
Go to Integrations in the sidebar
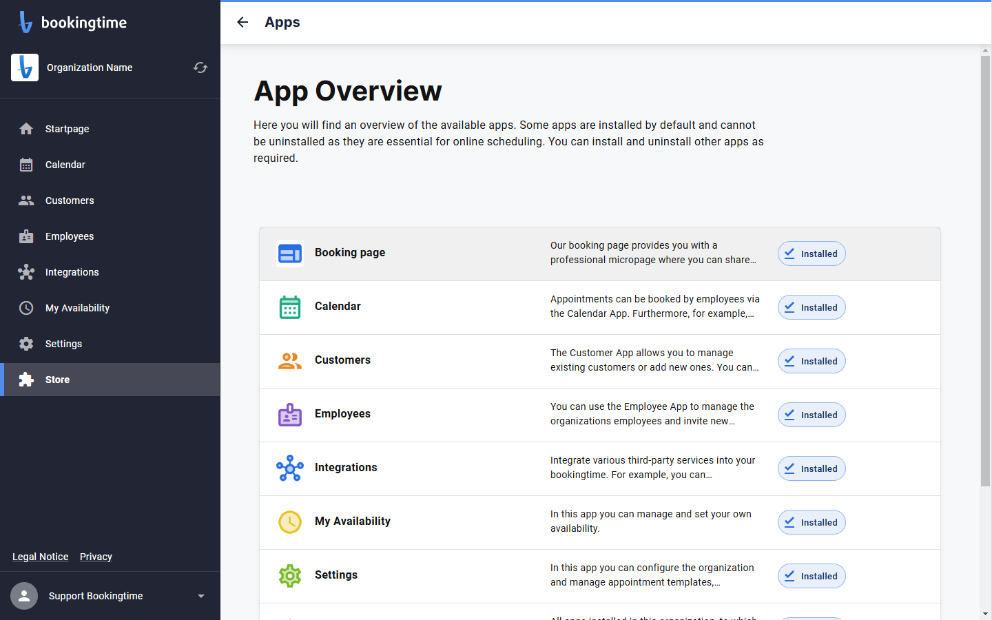click(x=110, y=272)
